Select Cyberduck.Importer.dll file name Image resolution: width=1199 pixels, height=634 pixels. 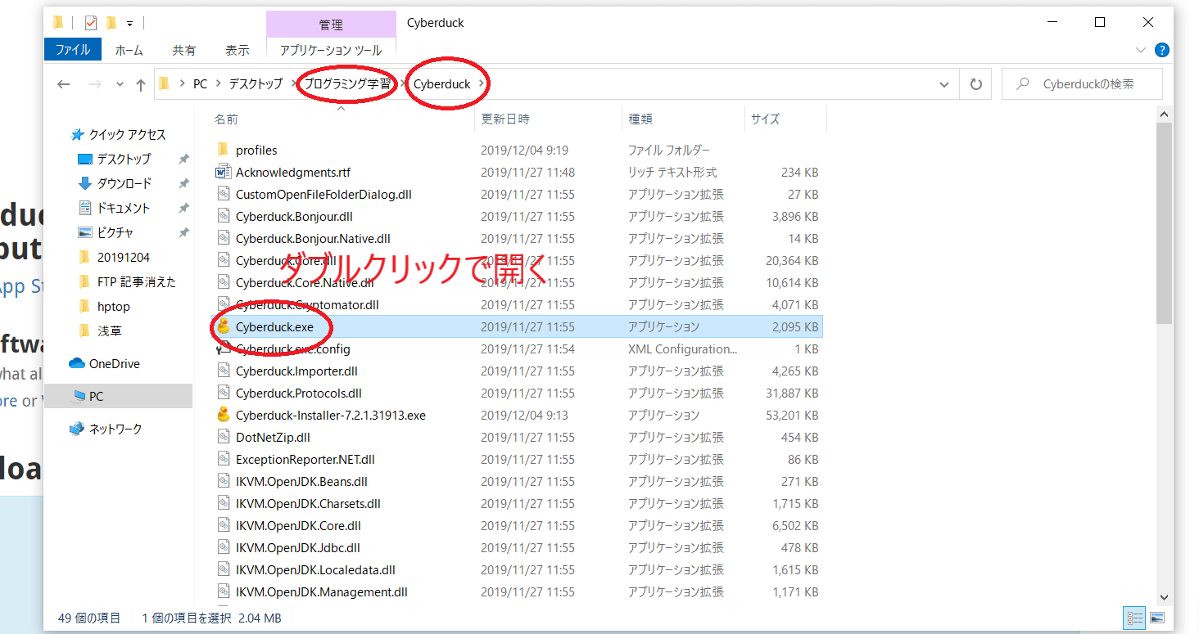pos(296,371)
